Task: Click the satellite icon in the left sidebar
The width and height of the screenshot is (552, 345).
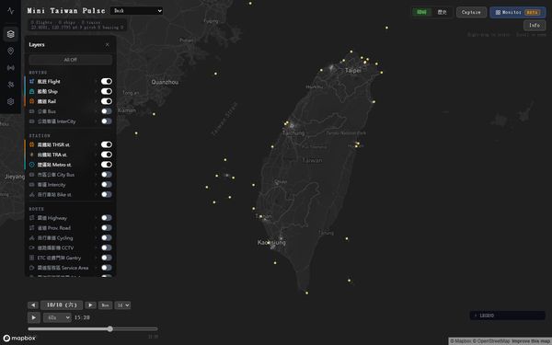Action: coord(10,85)
